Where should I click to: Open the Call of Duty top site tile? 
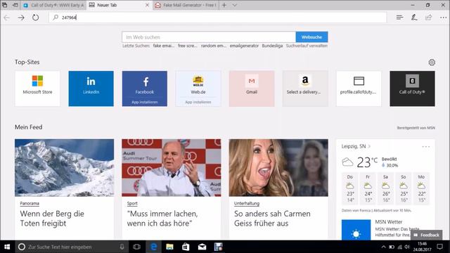click(x=413, y=89)
